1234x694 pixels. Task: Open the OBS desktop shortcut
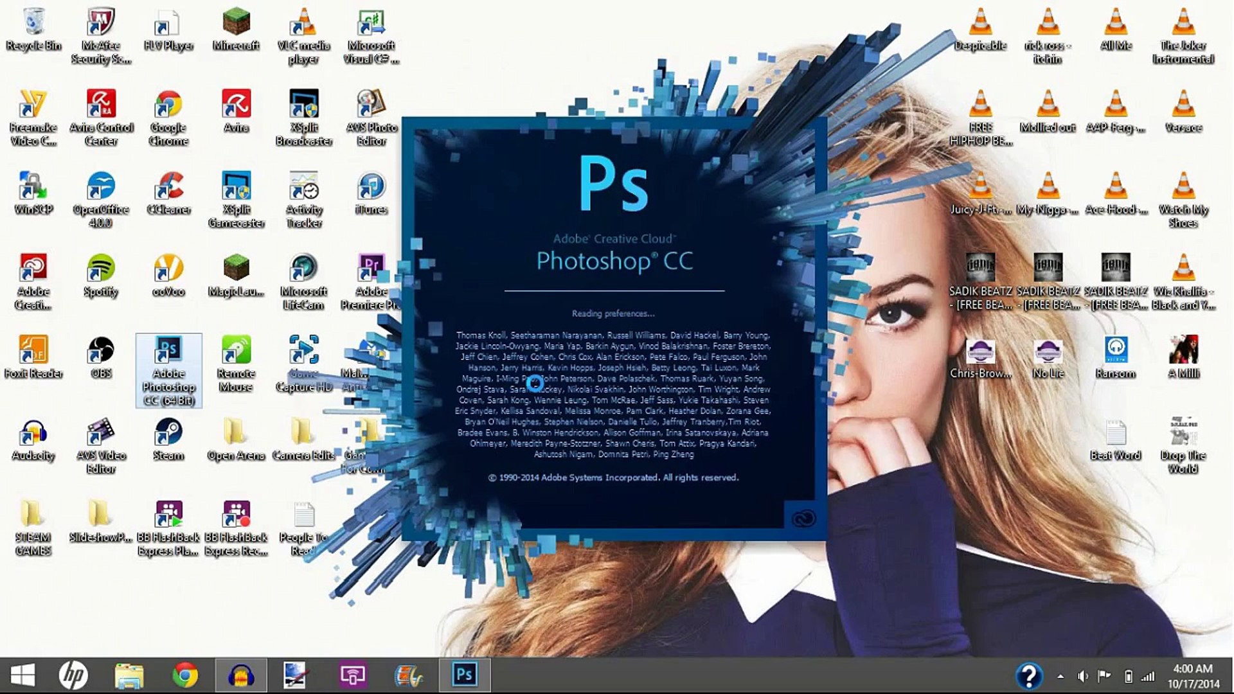(101, 358)
